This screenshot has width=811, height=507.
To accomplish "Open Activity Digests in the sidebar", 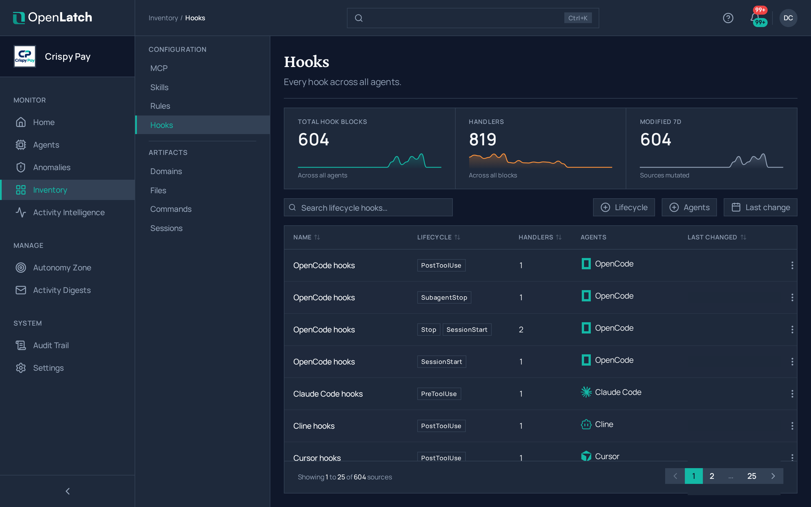I will (67, 290).
